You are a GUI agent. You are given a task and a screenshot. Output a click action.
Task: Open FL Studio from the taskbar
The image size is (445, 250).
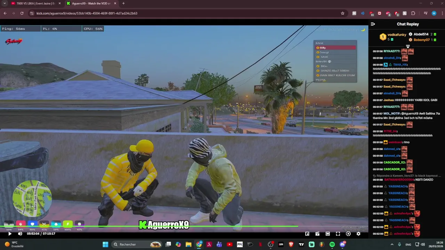(322, 244)
